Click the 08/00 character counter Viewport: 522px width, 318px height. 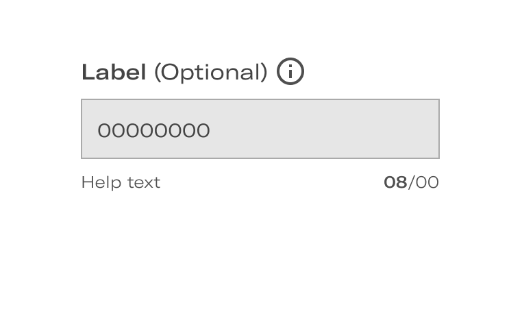411,182
